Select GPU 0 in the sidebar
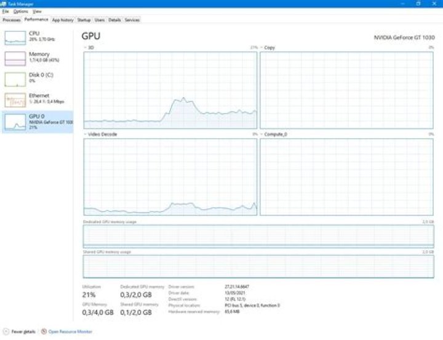 pos(38,122)
